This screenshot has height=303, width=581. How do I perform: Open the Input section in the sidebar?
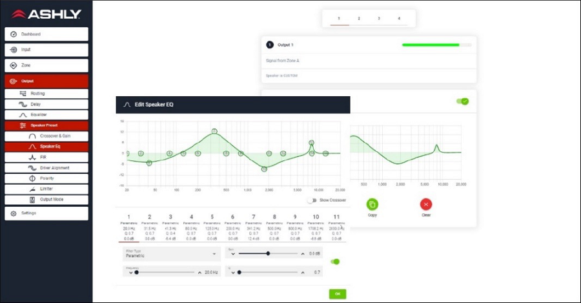pyautogui.click(x=46, y=50)
